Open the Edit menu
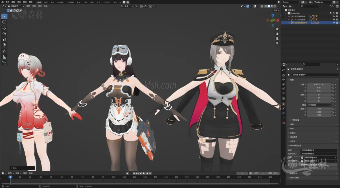The height and width of the screenshot is (188, 340). click(13, 2)
